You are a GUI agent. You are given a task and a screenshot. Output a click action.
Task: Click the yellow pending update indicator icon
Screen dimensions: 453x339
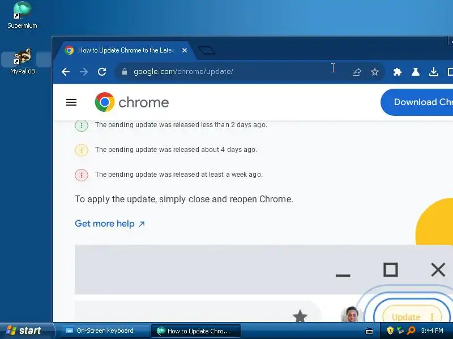click(x=82, y=150)
